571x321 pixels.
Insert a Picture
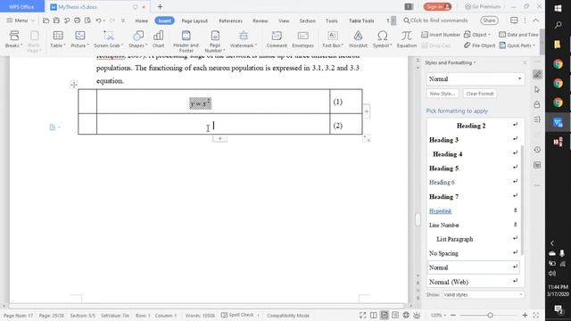(x=79, y=39)
